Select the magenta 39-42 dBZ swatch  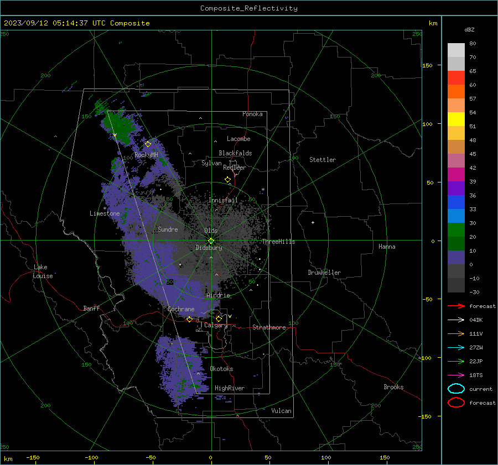pos(456,175)
